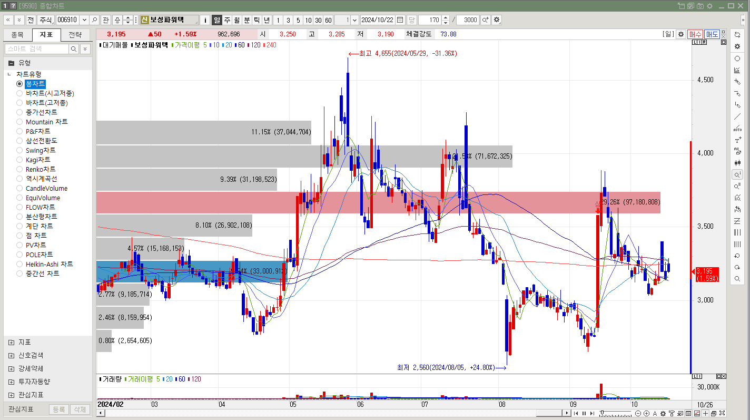Select the AUTO trend line tool
Screen dimensions: 750x420
[737, 129]
